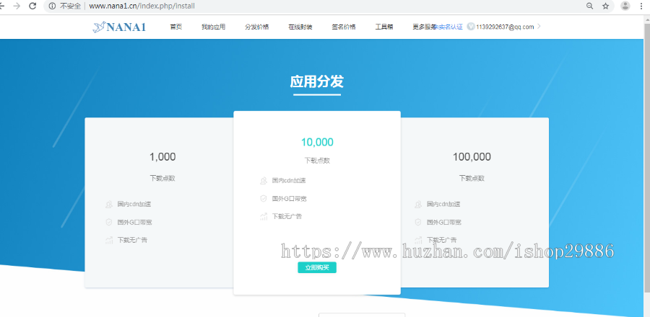Click the 立即购买 button
Viewport: 650px width, 317px height.
[317, 268]
